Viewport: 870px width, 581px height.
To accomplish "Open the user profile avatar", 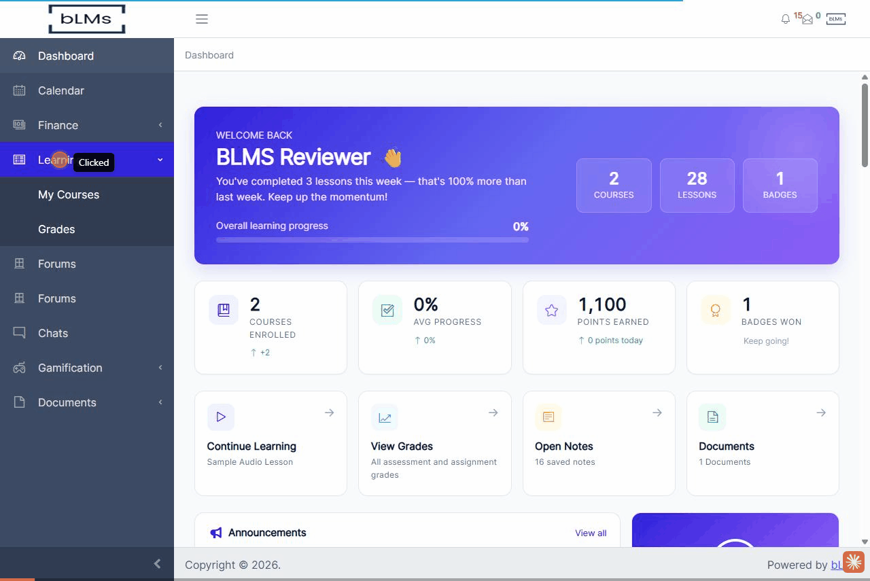I will (836, 19).
